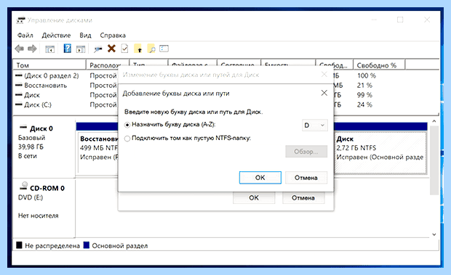
Task: Click the 'CD-ROM 0' label
Action: [x=47, y=188]
